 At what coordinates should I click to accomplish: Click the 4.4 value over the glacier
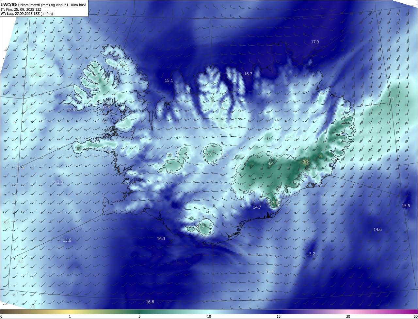271,163
